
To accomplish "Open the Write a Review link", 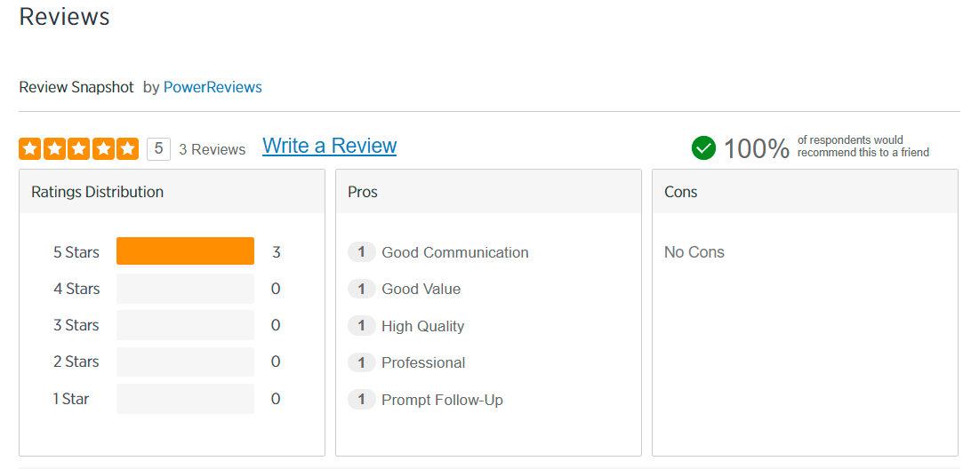I will pos(329,147).
